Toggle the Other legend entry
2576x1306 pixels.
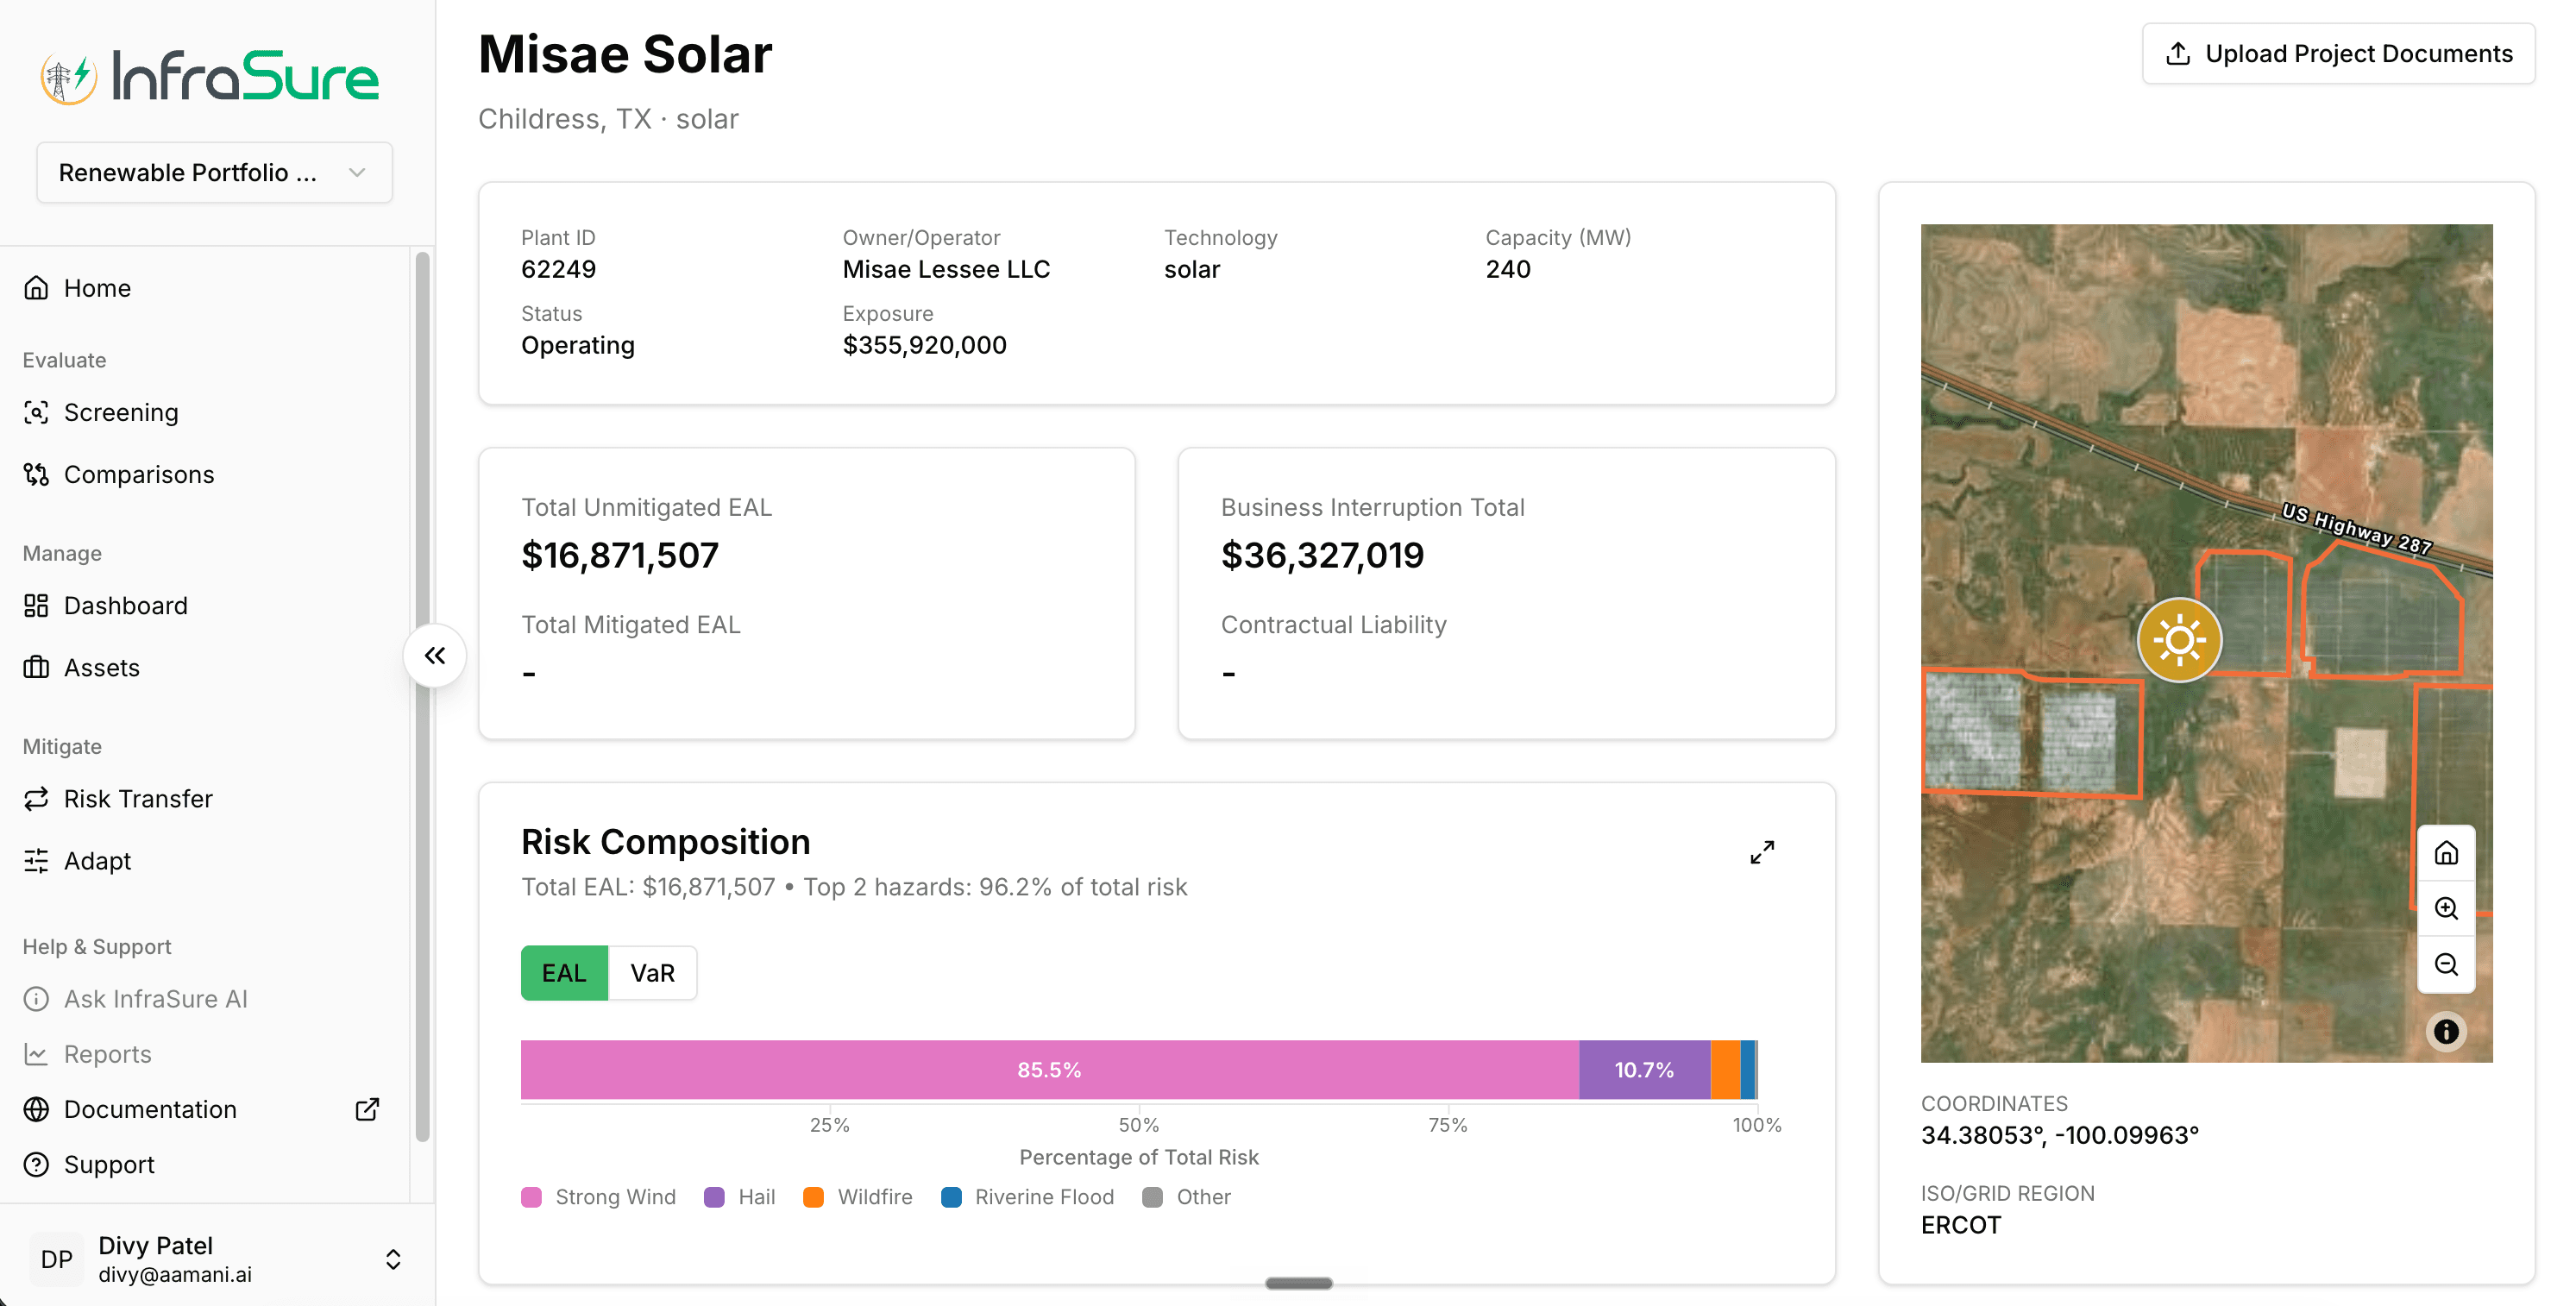pyautogui.click(x=1186, y=1196)
